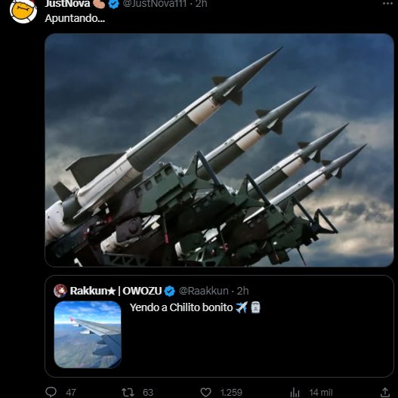Click the reply speech bubble icon
This screenshot has height=398, width=398.
(x=51, y=392)
